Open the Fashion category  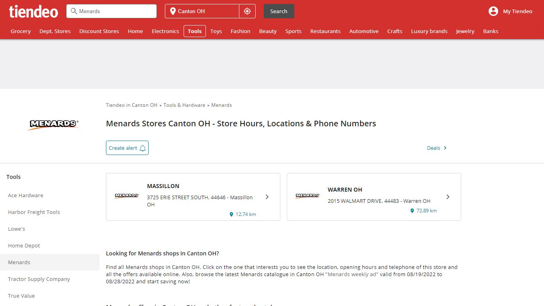click(241, 31)
